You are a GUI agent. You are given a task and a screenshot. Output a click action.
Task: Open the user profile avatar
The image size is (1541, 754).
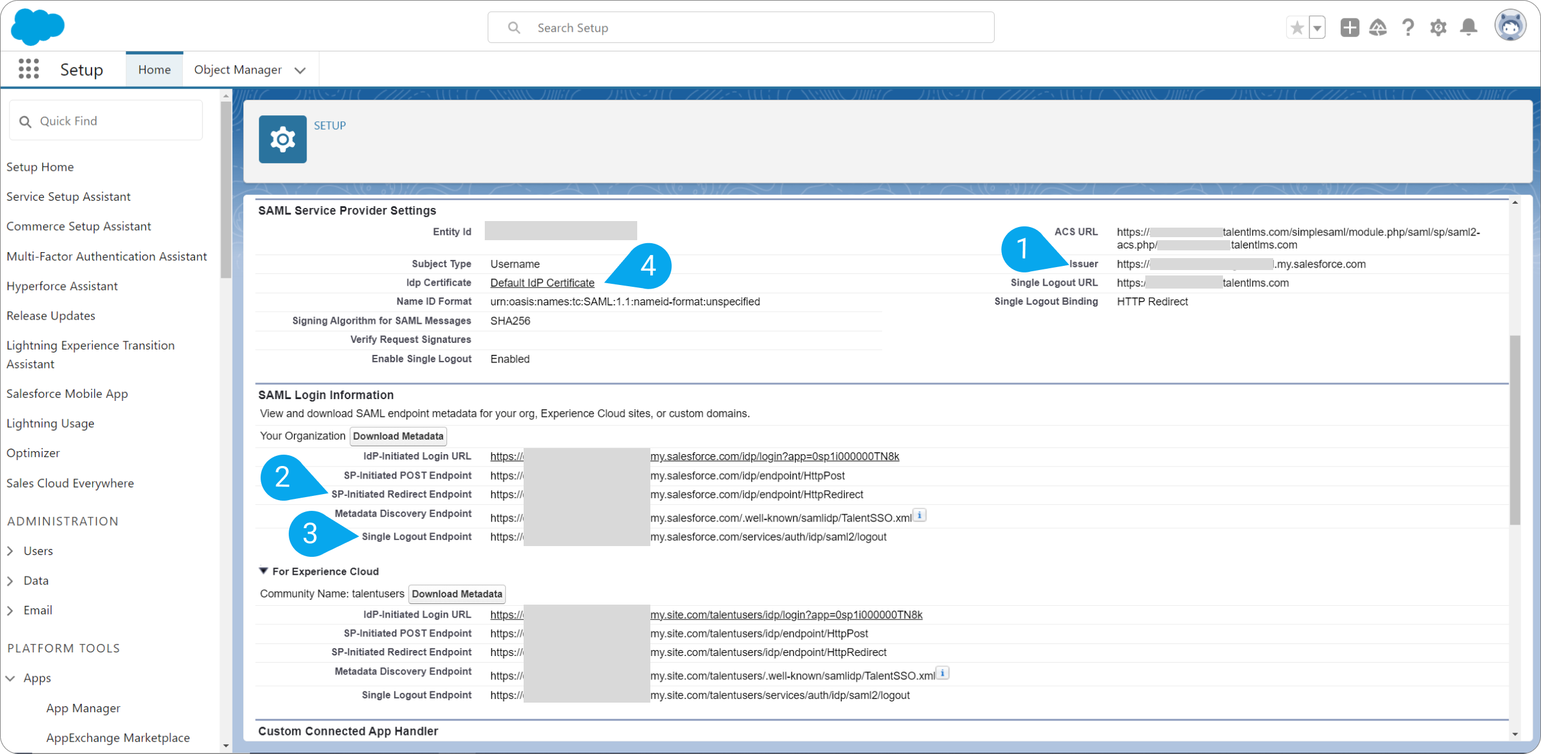(x=1511, y=26)
